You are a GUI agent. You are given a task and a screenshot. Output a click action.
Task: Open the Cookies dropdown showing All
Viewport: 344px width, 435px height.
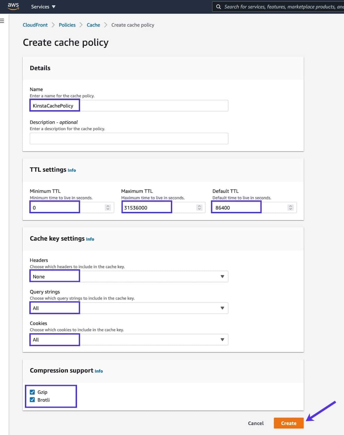coord(129,340)
